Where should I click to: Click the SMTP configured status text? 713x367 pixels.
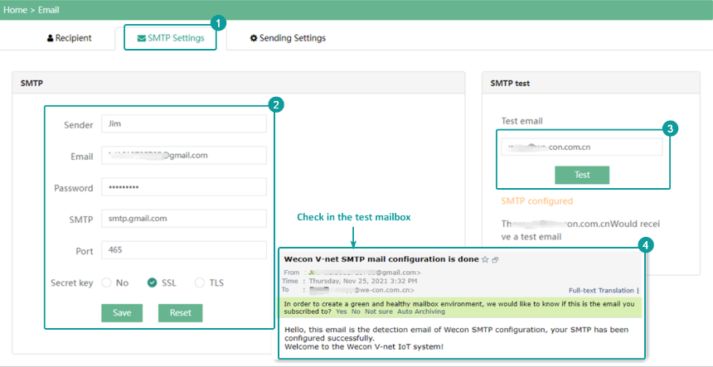point(537,200)
